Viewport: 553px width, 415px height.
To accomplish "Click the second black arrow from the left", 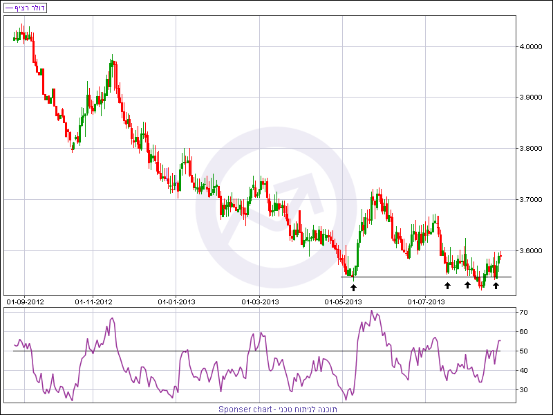I will 447,285.
